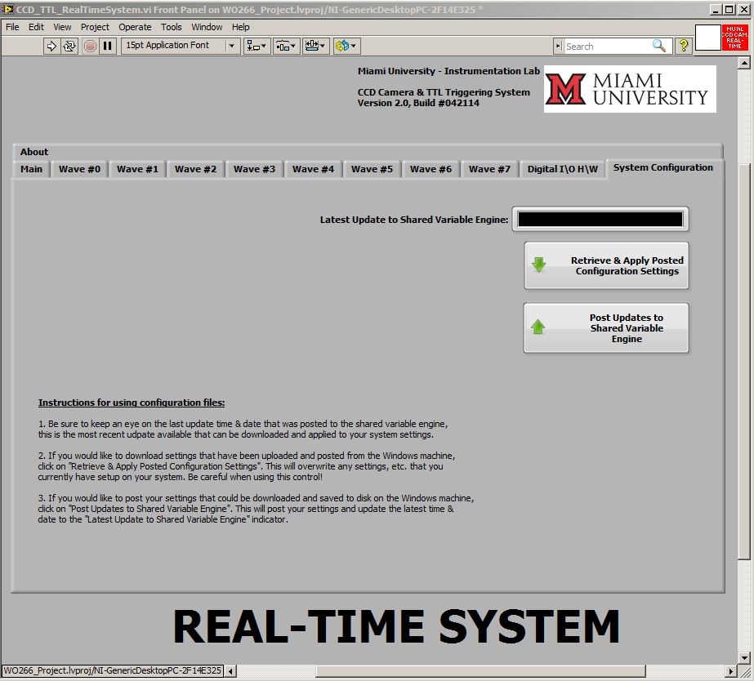The image size is (754, 681).
Task: Click the WO266_Project.lvproj path in status bar
Action: click(113, 670)
